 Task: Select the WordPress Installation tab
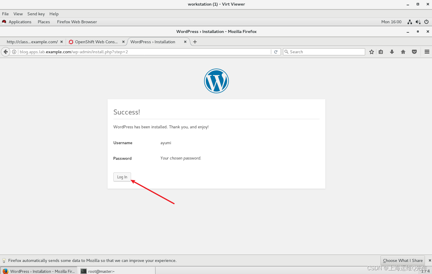point(153,42)
